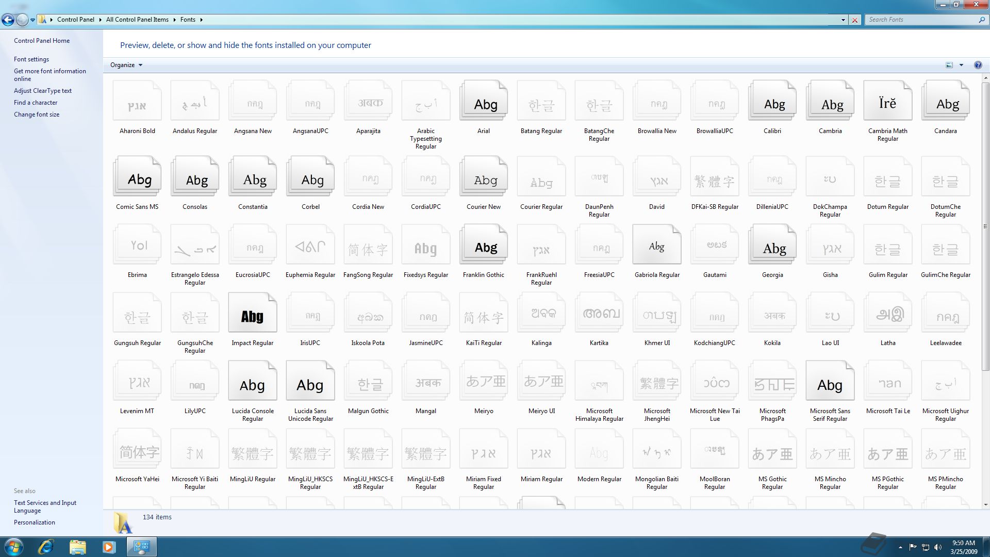Open Change font size link

click(37, 114)
